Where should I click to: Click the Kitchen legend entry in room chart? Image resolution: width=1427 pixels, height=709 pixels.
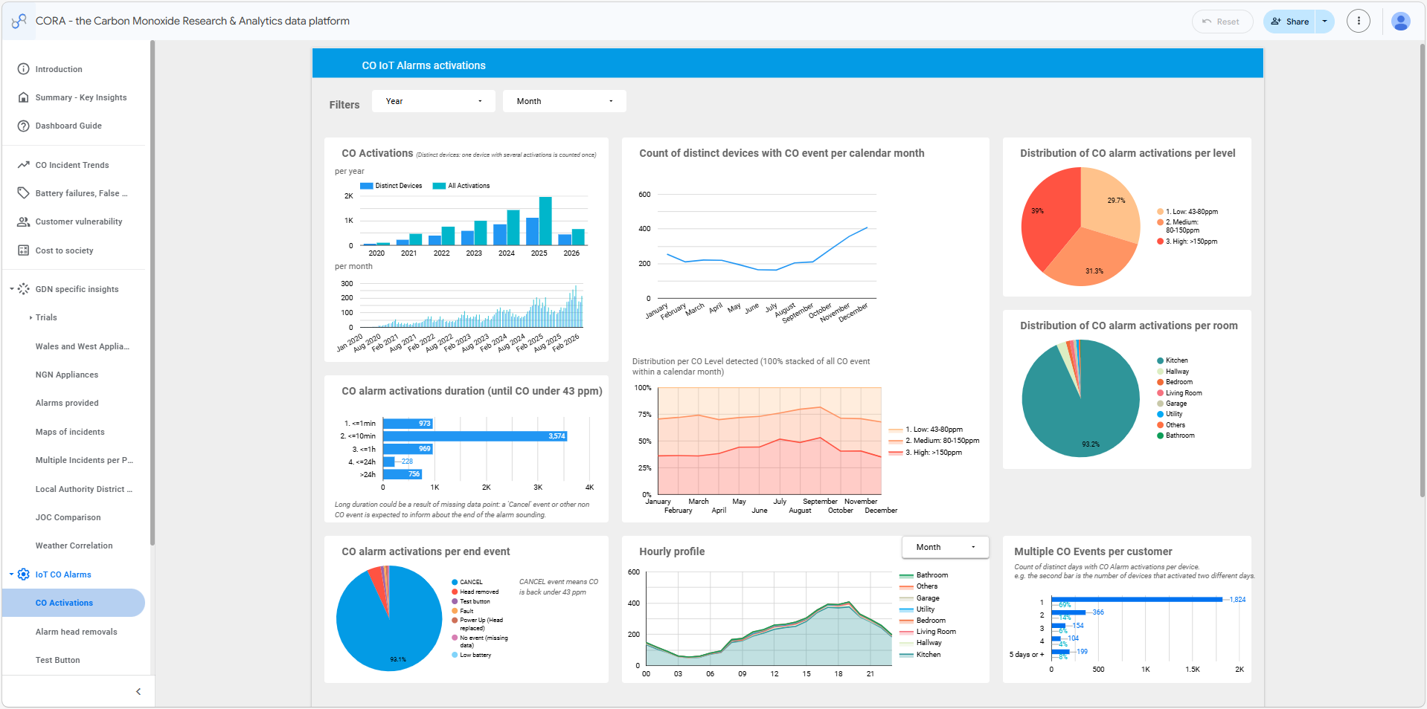pyautogui.click(x=1173, y=360)
